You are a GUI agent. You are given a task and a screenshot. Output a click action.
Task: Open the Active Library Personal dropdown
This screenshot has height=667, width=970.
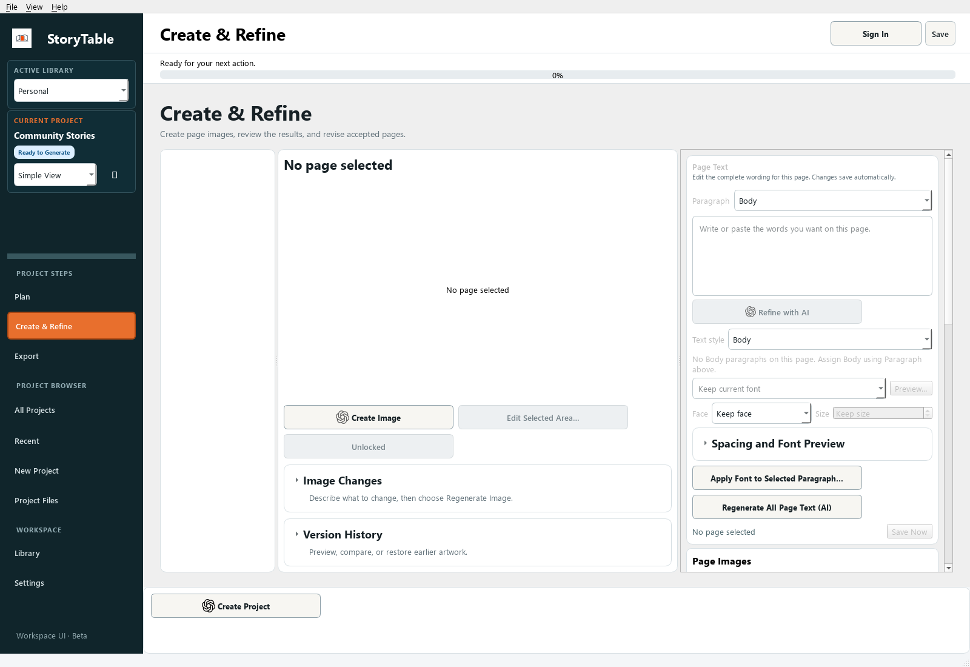(x=71, y=91)
